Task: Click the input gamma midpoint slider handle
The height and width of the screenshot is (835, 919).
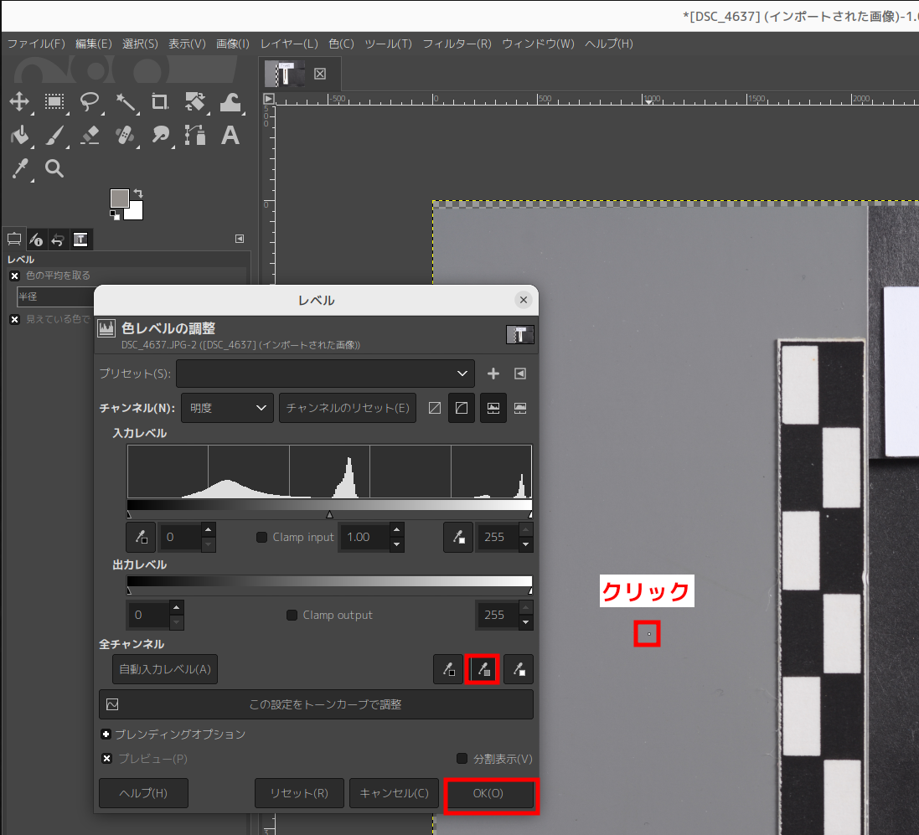Action: pyautogui.click(x=329, y=514)
